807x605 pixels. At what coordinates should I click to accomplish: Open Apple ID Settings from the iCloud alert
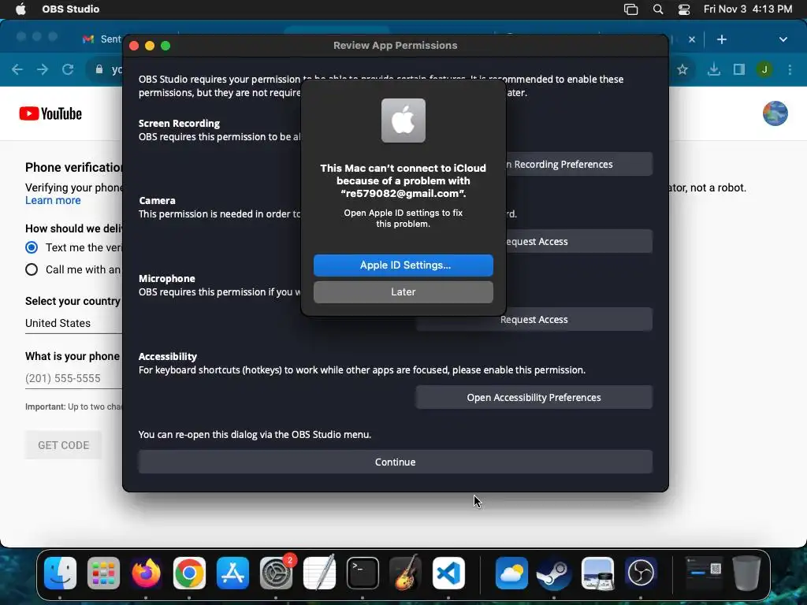403,265
